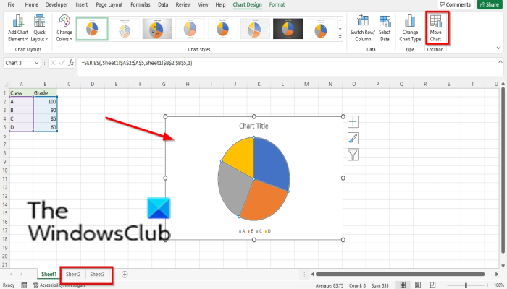This screenshot has width=507, height=289.
Task: Click the horizontal scrollbar
Action: (x=401, y=274)
